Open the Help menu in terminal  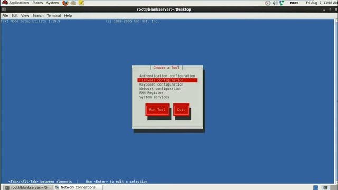coord(68,15)
